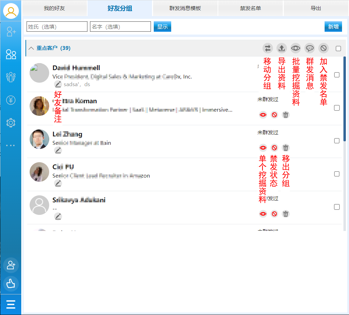Click the 姓氏 (选填) input field
The width and height of the screenshot is (349, 315).
click(57, 27)
